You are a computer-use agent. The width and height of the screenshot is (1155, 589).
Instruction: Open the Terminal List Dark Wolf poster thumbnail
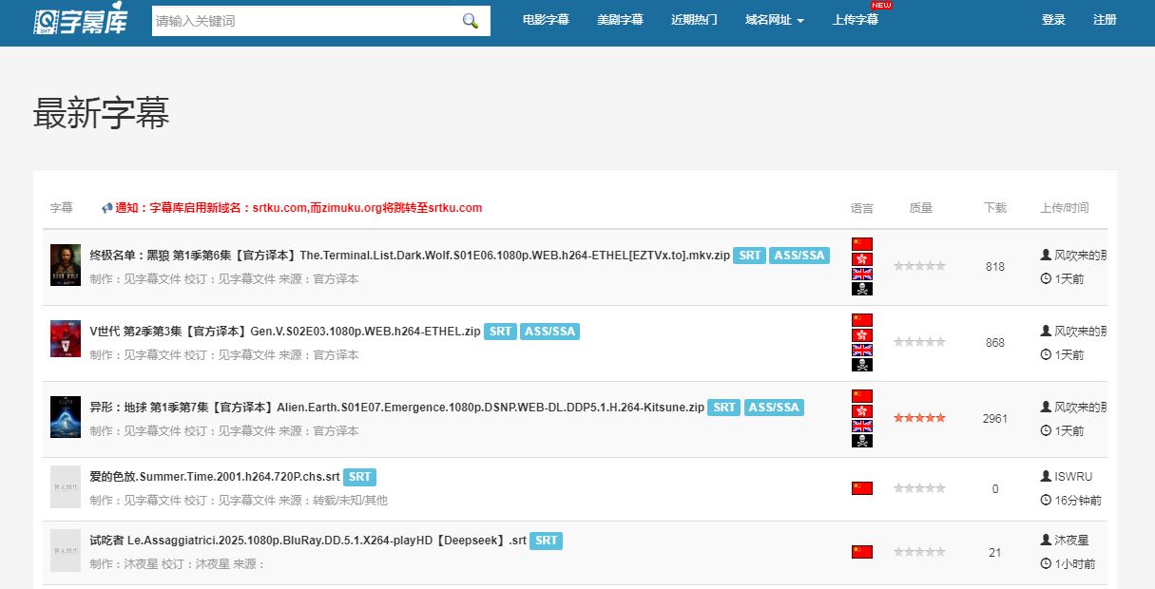click(x=66, y=265)
